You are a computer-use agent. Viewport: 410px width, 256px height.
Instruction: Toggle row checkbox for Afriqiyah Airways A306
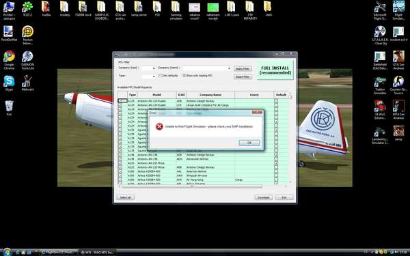120,175
